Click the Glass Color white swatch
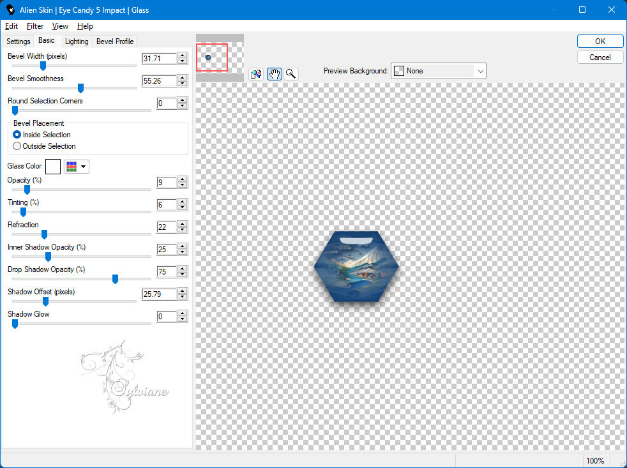 coord(53,167)
